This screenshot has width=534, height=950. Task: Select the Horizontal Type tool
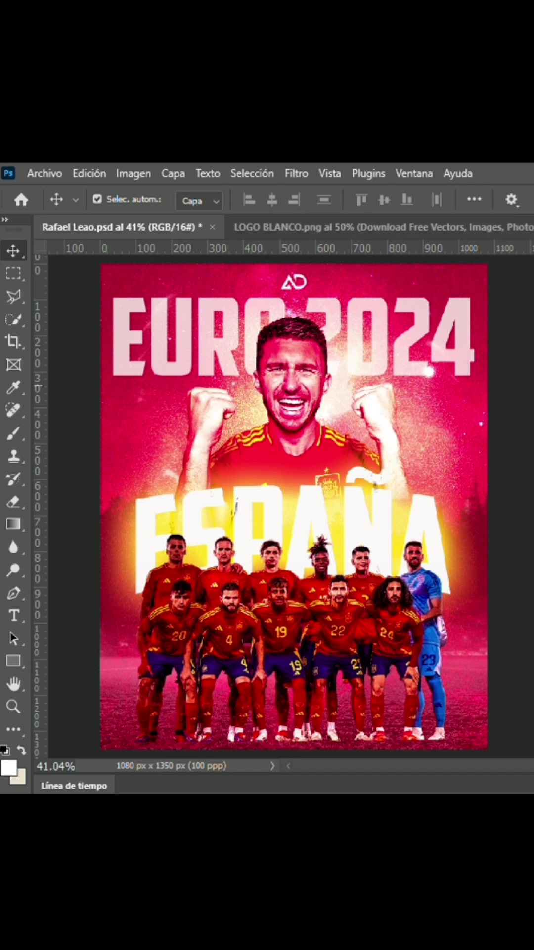click(x=13, y=616)
